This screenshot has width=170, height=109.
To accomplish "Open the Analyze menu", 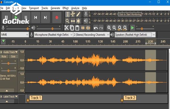I will pyautogui.click(x=75, y=8).
